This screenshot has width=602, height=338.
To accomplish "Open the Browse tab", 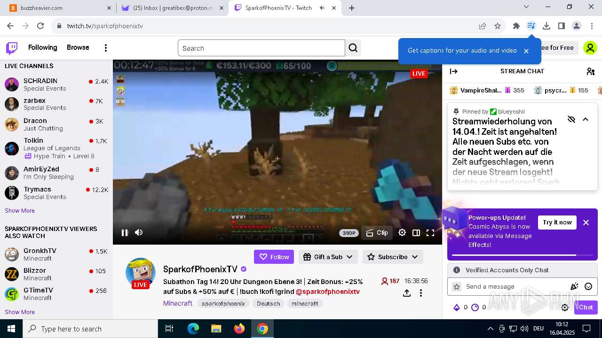I will point(78,47).
